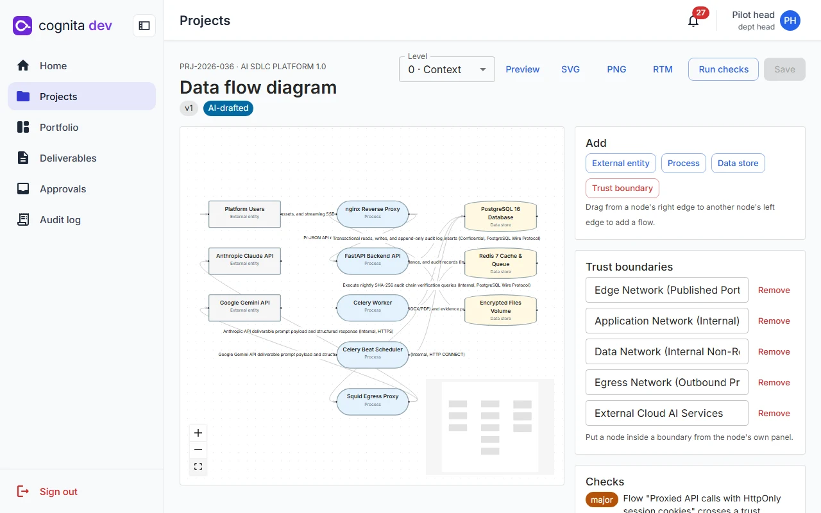Remove the External Cloud AI Services boundary

point(774,413)
